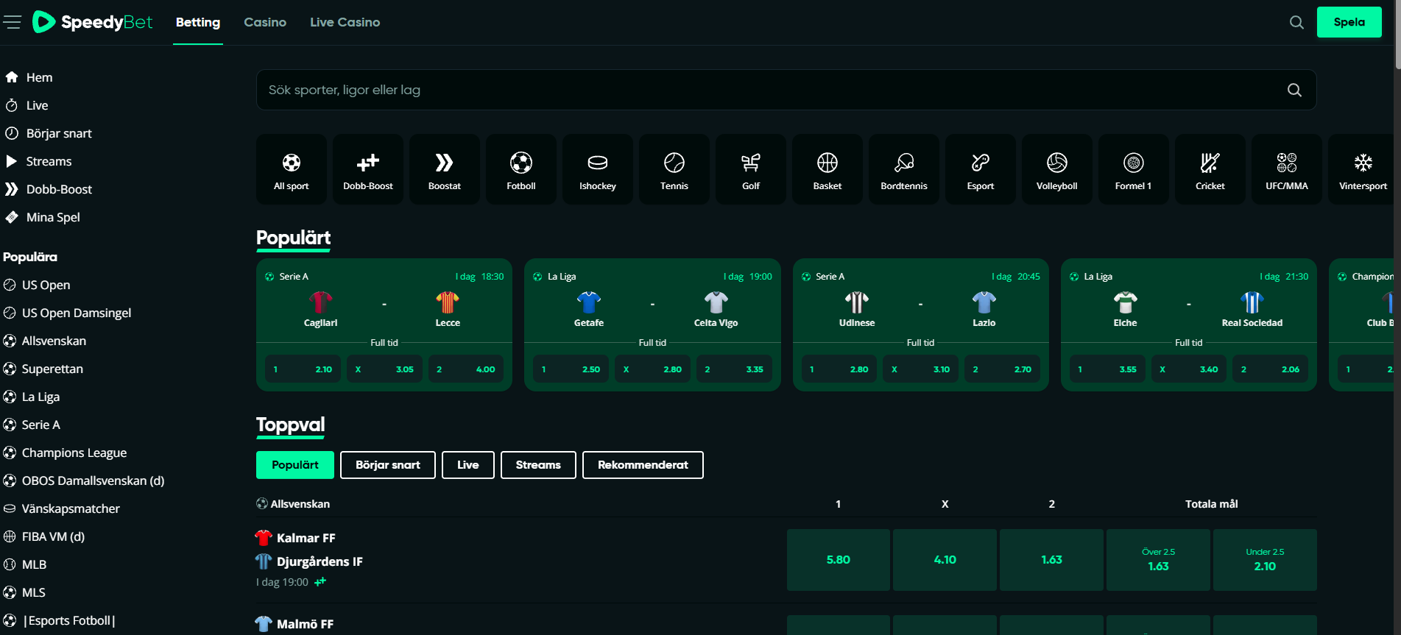Select Kalmar FF win odds 5.80
Screen dimensions: 1401x635
pos(839,560)
